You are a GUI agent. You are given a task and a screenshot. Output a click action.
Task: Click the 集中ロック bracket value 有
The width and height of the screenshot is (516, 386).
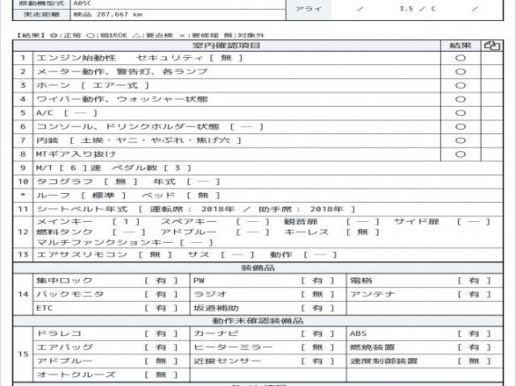(161, 281)
